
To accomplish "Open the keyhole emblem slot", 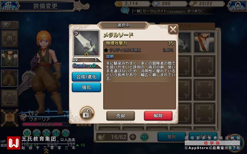I will coord(10,118).
